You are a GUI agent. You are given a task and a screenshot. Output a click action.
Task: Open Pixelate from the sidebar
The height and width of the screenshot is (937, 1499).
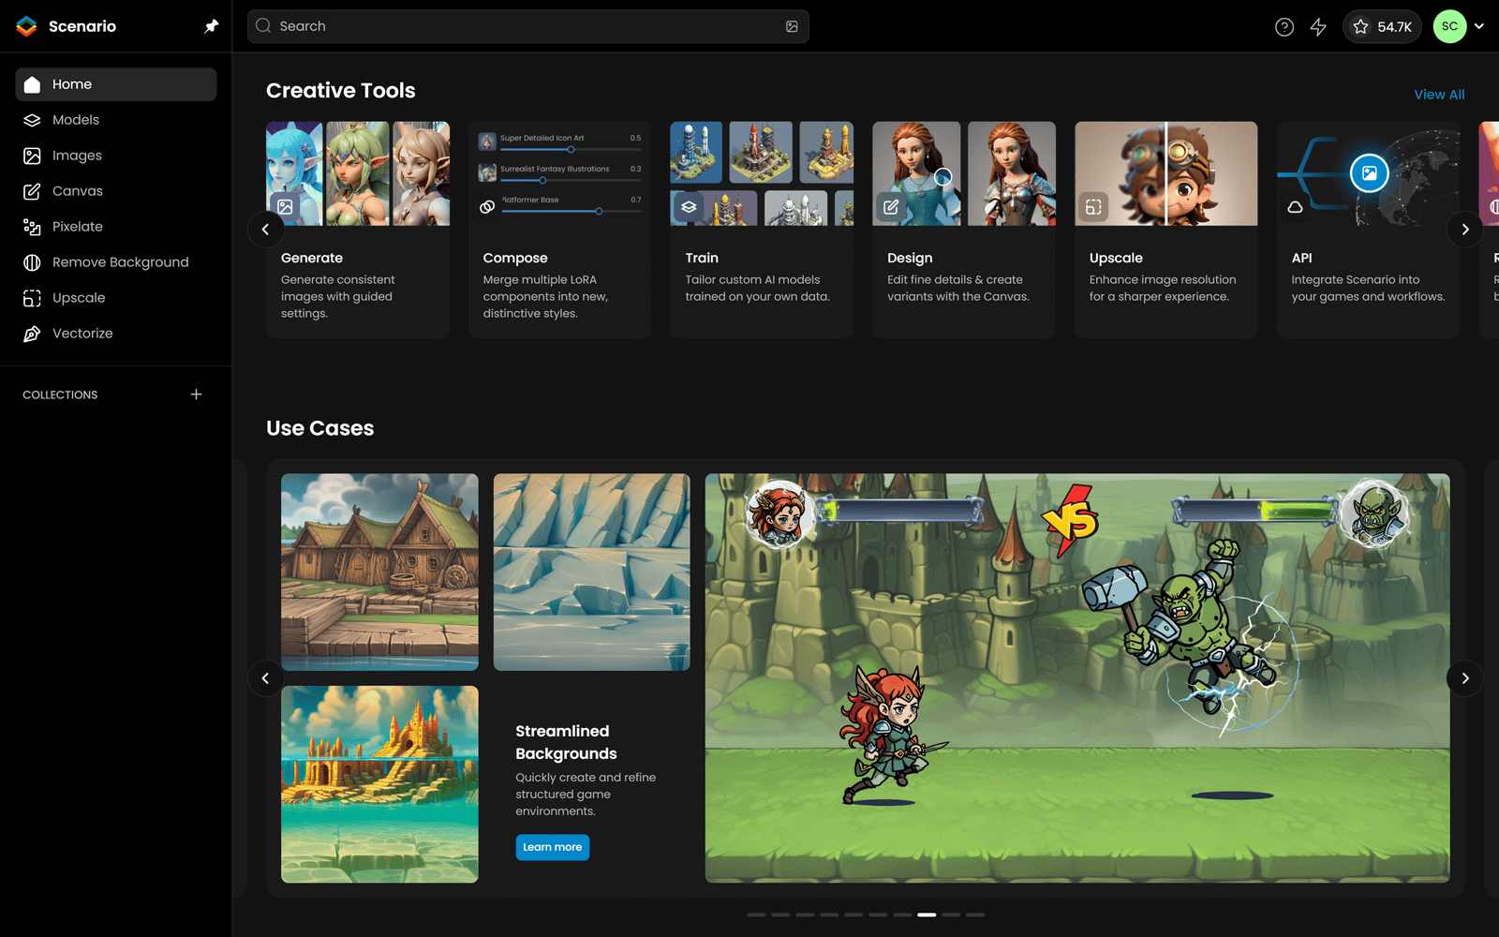[77, 227]
